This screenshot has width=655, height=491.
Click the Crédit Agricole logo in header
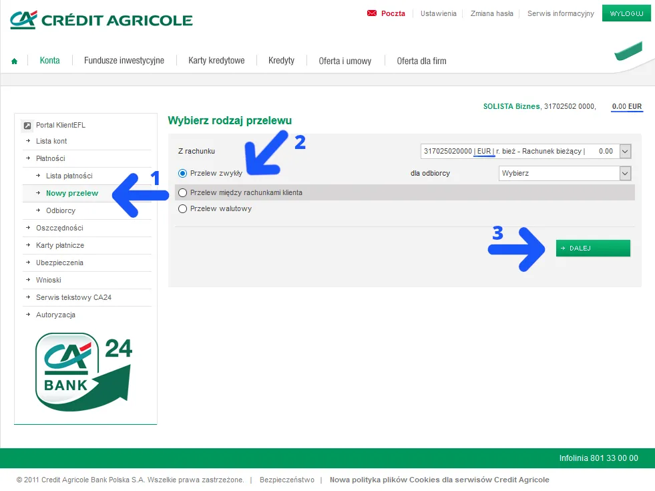click(x=100, y=19)
